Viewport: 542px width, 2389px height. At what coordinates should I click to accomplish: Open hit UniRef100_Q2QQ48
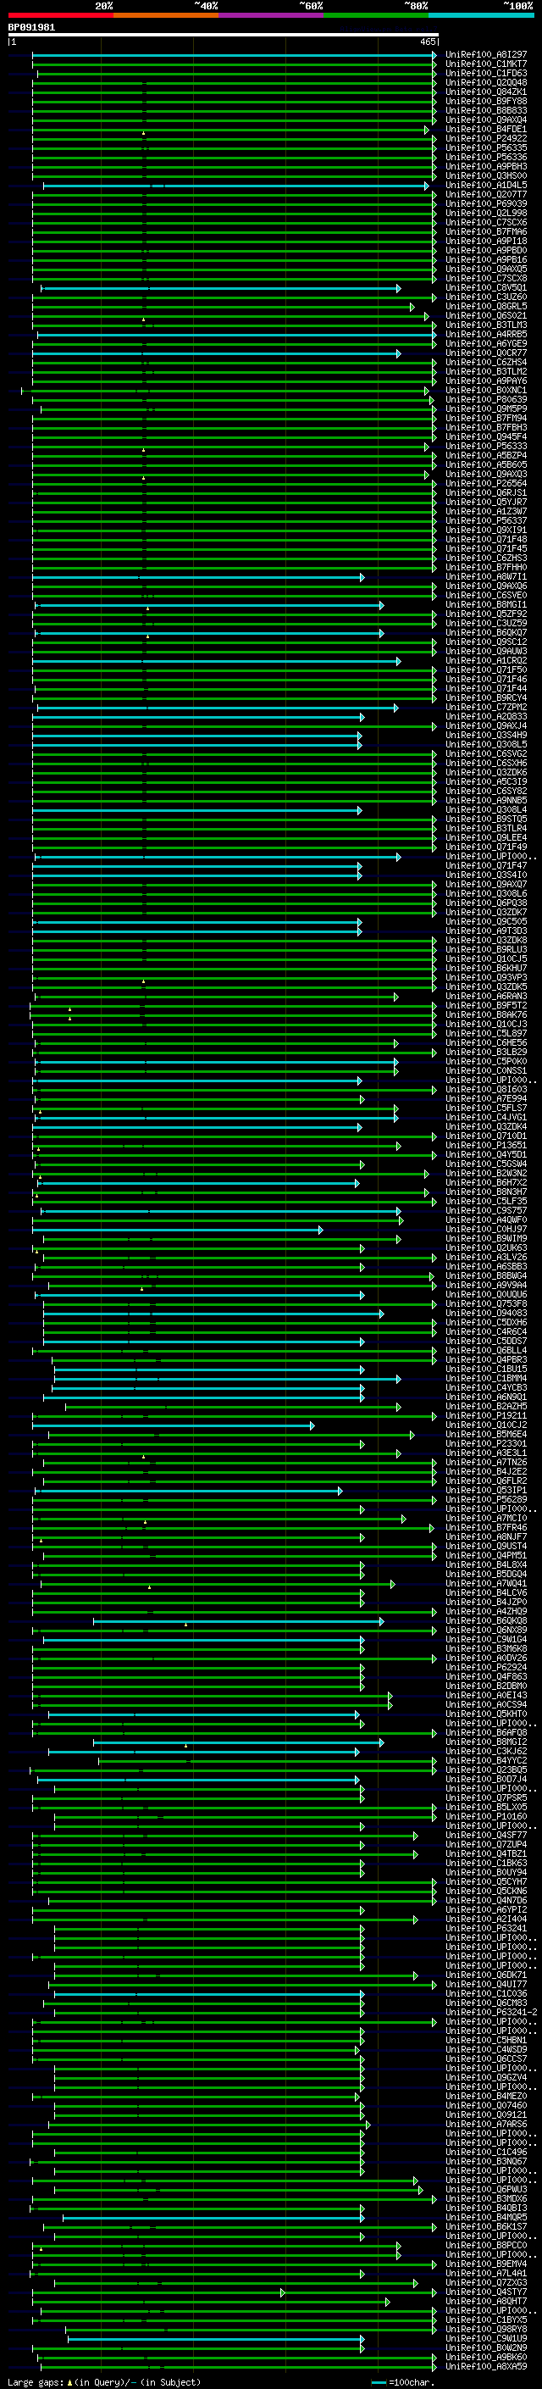485,83
